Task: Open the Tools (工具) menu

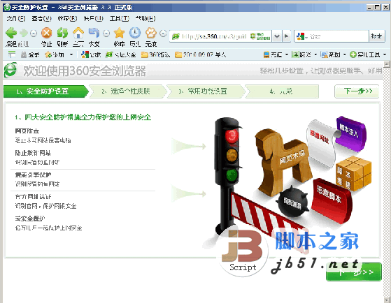Action: 120,18
